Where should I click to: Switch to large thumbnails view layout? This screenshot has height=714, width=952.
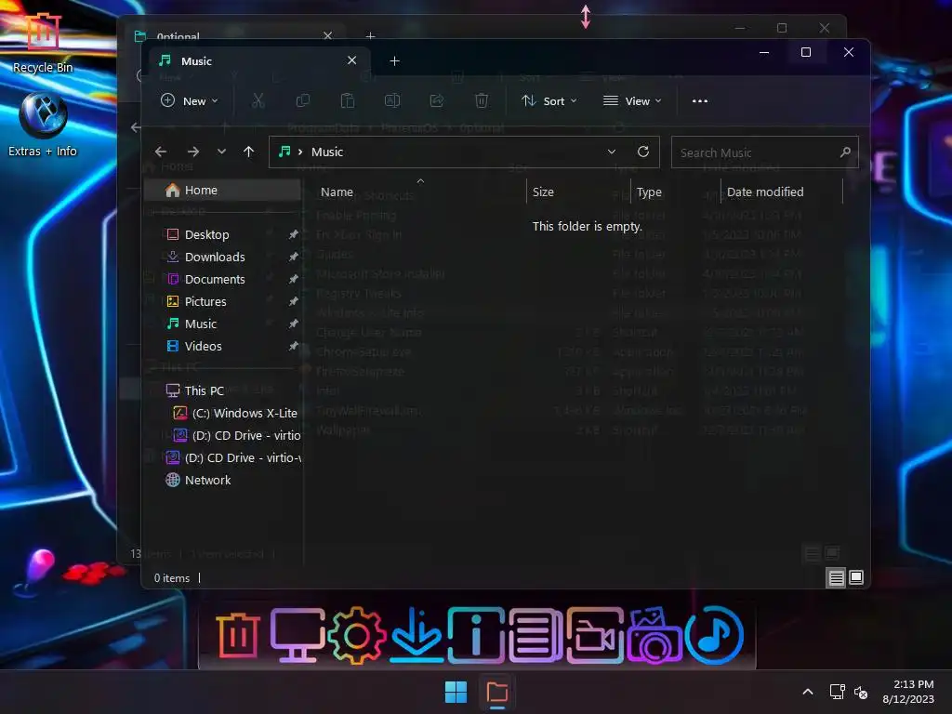point(856,577)
